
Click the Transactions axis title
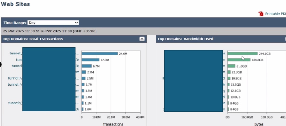click(x=113, y=124)
